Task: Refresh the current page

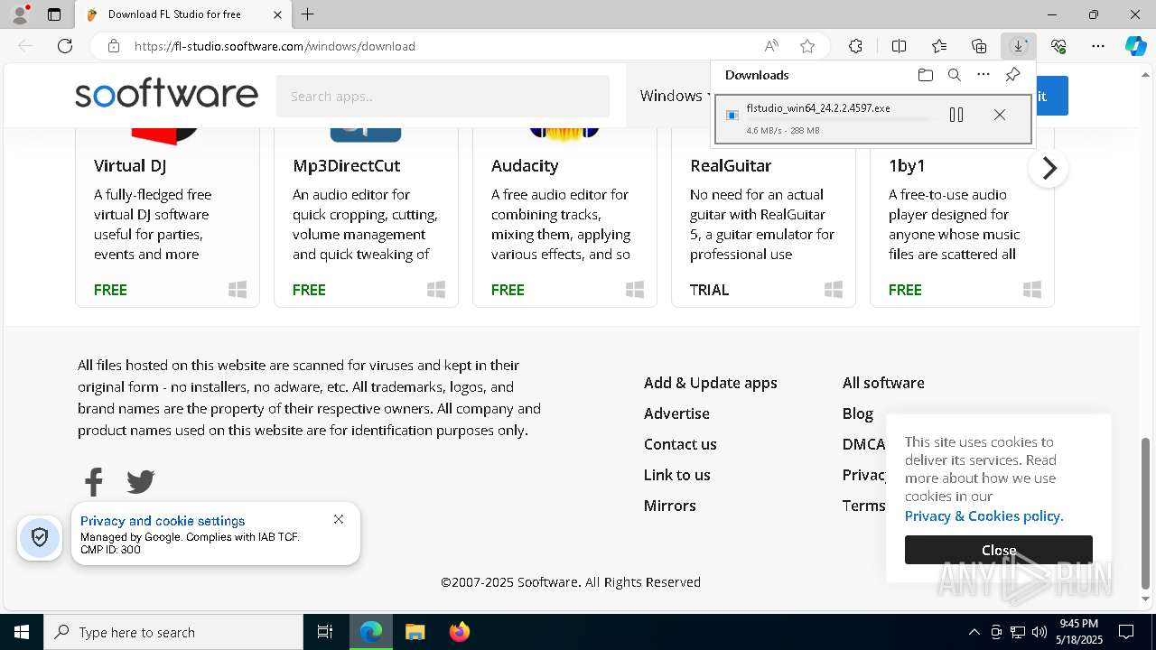Action: coord(65,46)
